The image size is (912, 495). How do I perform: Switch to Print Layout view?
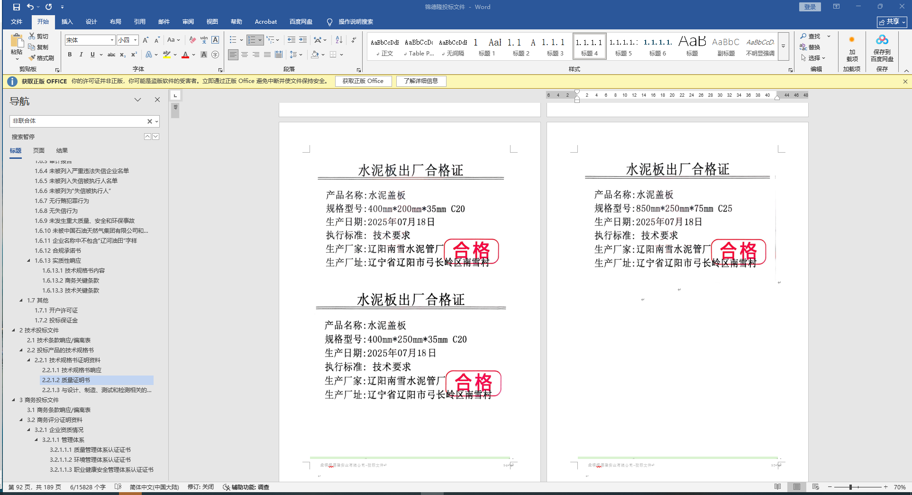[797, 487]
